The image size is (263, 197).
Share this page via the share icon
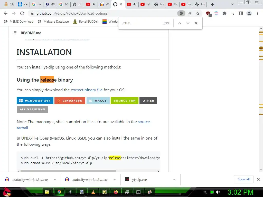click(x=190, y=13)
